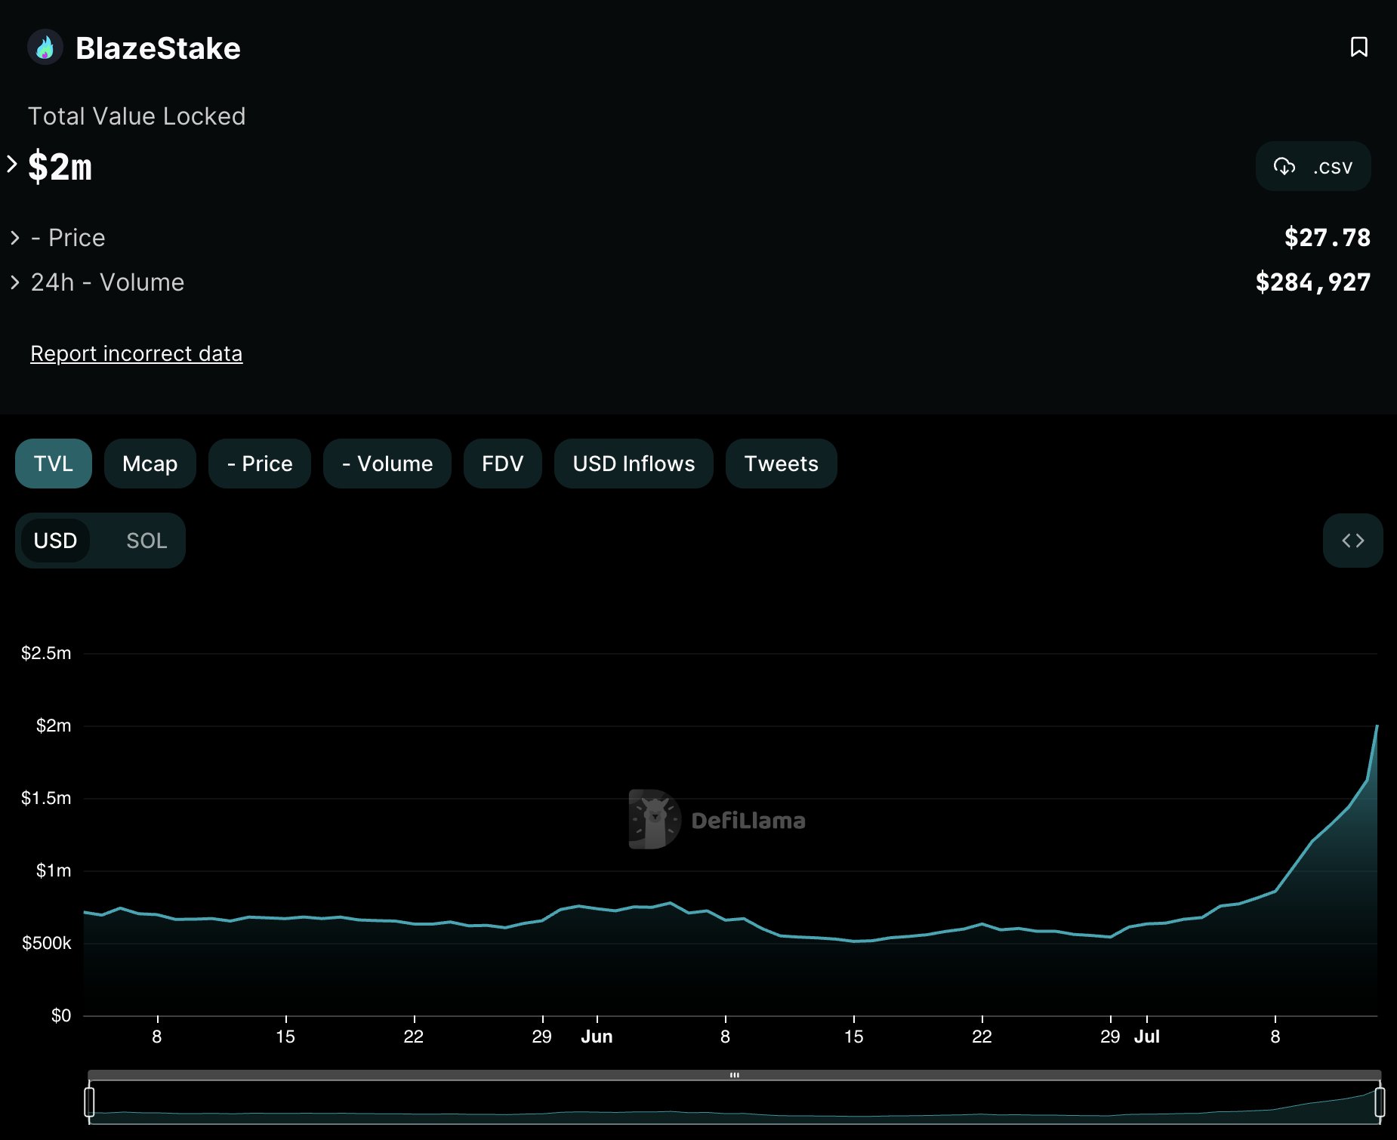Image resolution: width=1397 pixels, height=1140 pixels.
Task: Select the FDV chart metric
Action: tap(502, 464)
